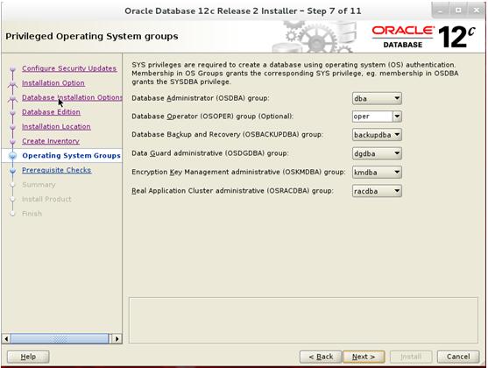Image resolution: width=488 pixels, height=368 pixels.
Task: Open the OSOPER group dropdown arrow
Action: (397, 117)
